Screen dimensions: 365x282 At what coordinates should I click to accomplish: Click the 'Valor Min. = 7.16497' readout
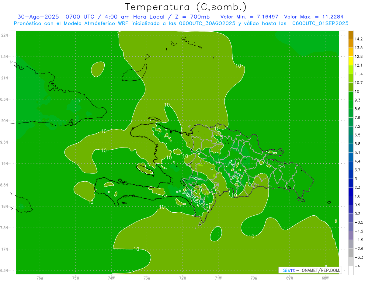click(249, 17)
